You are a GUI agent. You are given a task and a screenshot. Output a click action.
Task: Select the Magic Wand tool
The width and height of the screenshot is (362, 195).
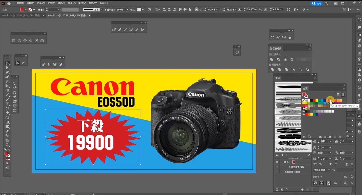pos(23,63)
